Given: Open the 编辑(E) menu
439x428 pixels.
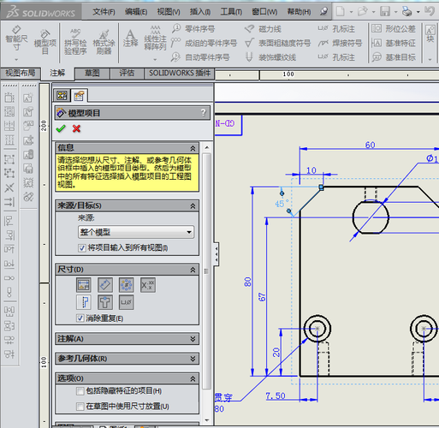Looking at the screenshot, I should click(136, 12).
